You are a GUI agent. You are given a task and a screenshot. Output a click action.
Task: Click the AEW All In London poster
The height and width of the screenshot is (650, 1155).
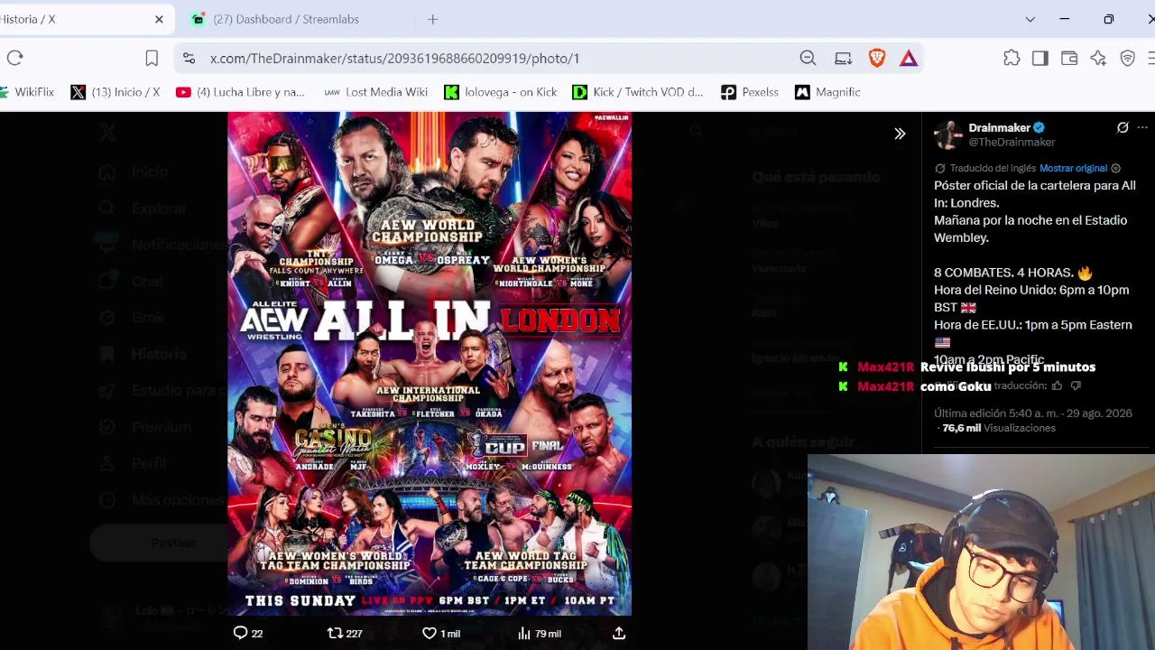click(x=430, y=364)
